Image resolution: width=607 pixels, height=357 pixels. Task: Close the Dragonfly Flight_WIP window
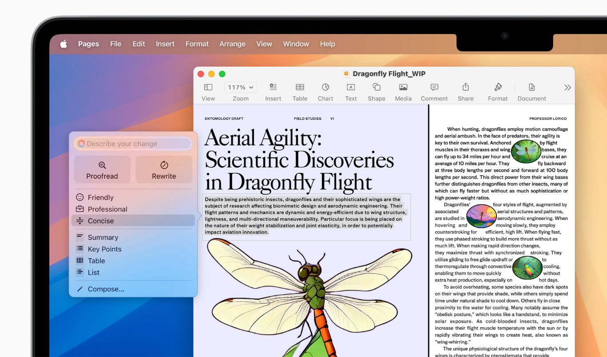201,74
